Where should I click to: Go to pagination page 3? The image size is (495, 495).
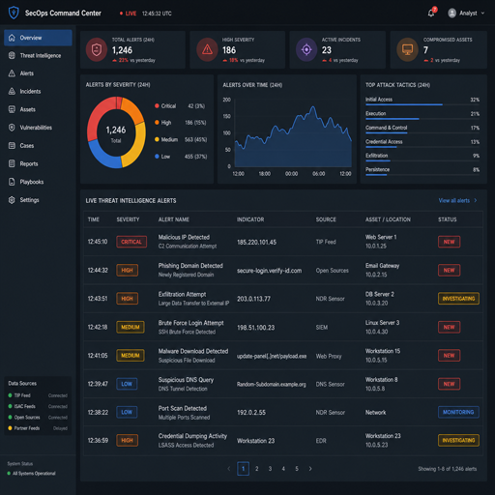270,469
